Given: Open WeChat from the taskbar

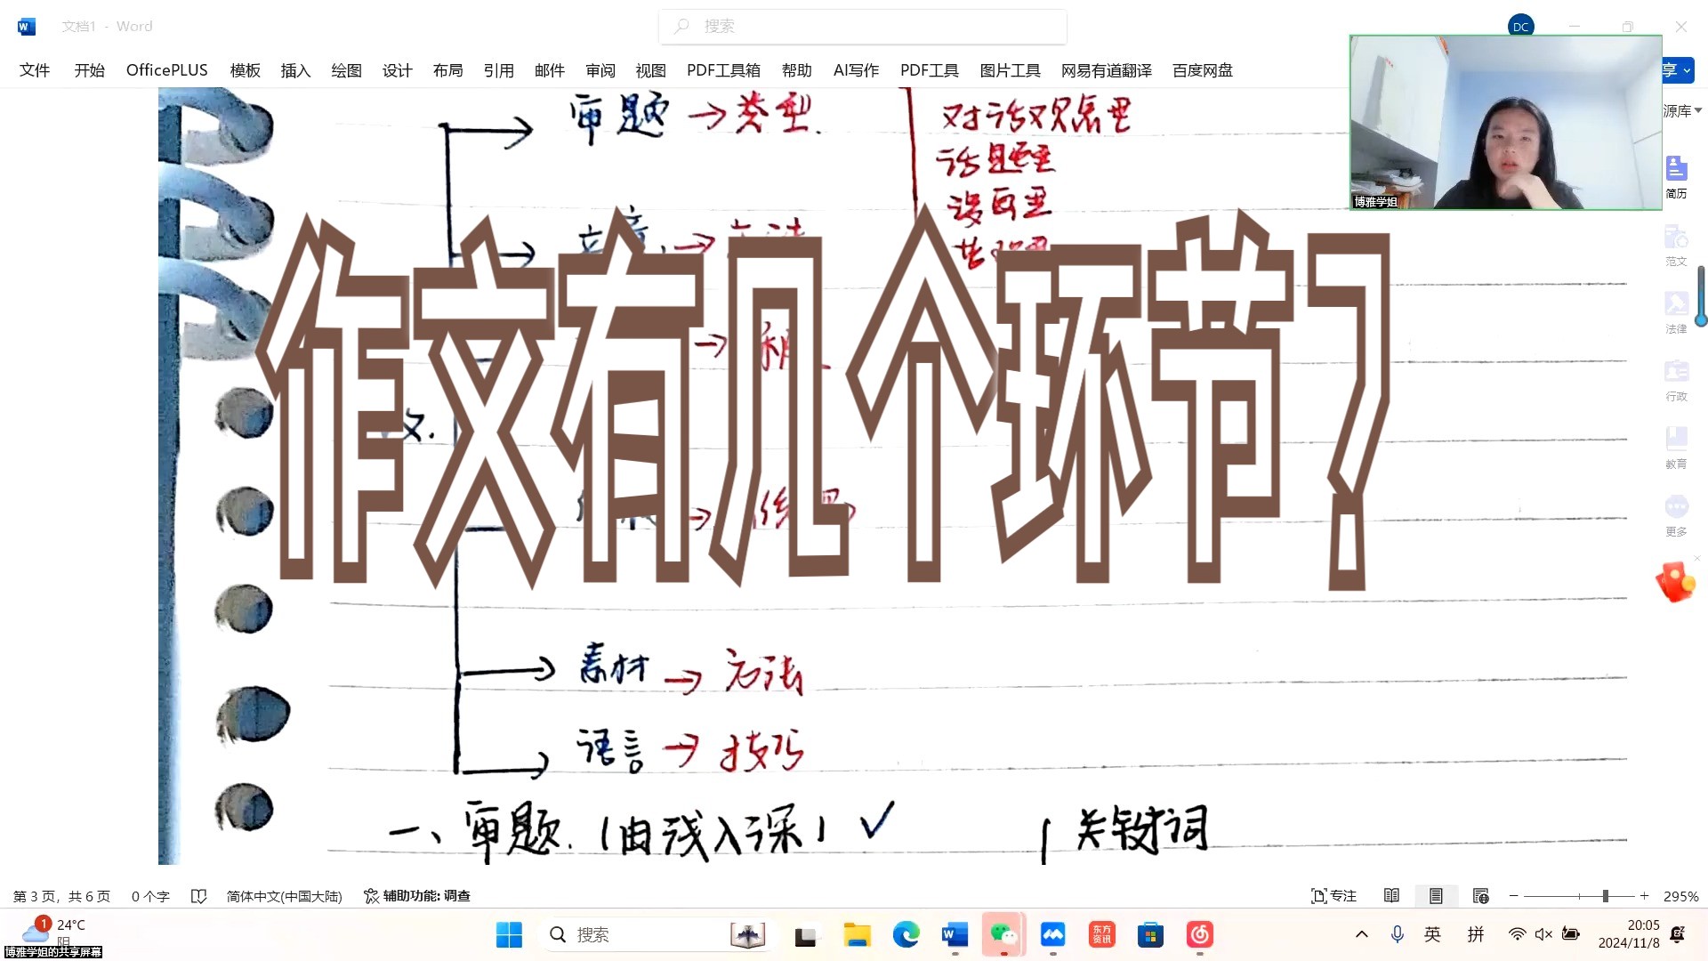Looking at the screenshot, I should [1003, 934].
